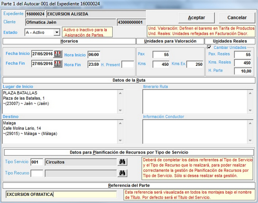Click the Destino label
This screenshot has width=258, height=203.
pyautogui.click(x=11, y=117)
